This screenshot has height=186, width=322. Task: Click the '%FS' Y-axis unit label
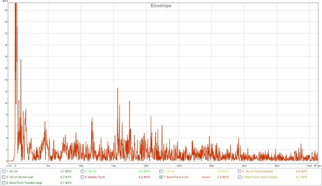click(5, 1)
